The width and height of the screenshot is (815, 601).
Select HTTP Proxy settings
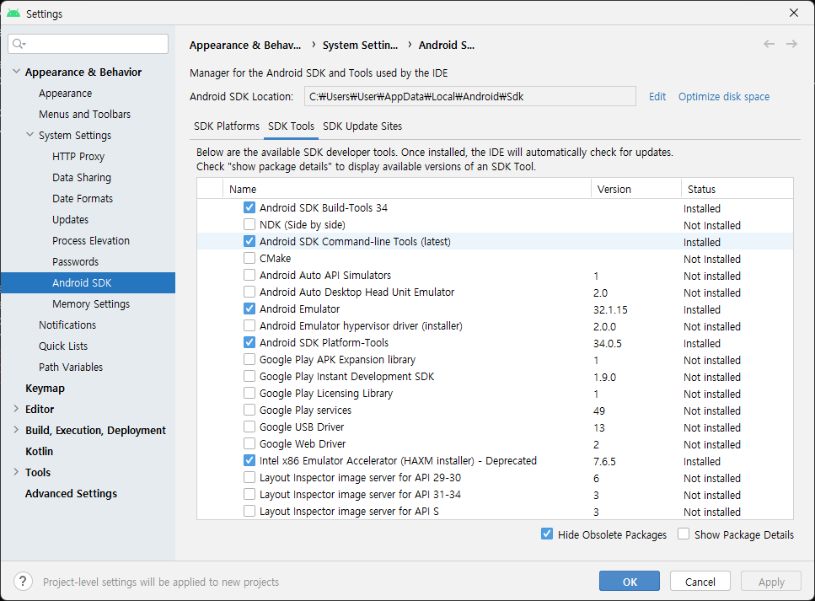pyautogui.click(x=78, y=156)
